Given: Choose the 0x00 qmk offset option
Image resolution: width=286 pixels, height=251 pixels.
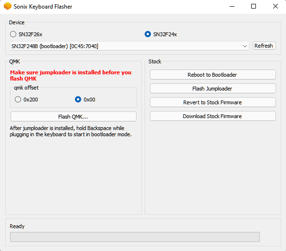Looking at the screenshot, I should pos(78,100).
